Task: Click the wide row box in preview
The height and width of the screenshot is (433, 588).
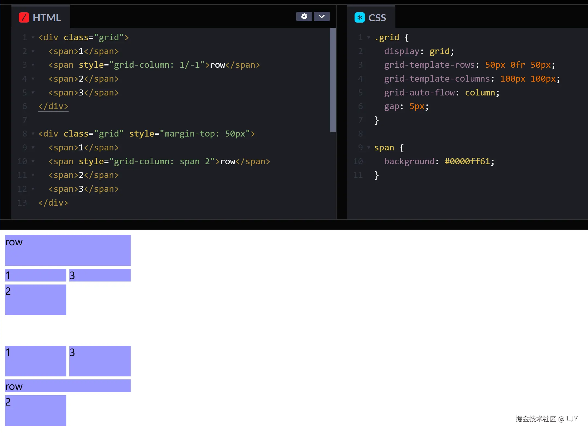Action: click(x=67, y=250)
